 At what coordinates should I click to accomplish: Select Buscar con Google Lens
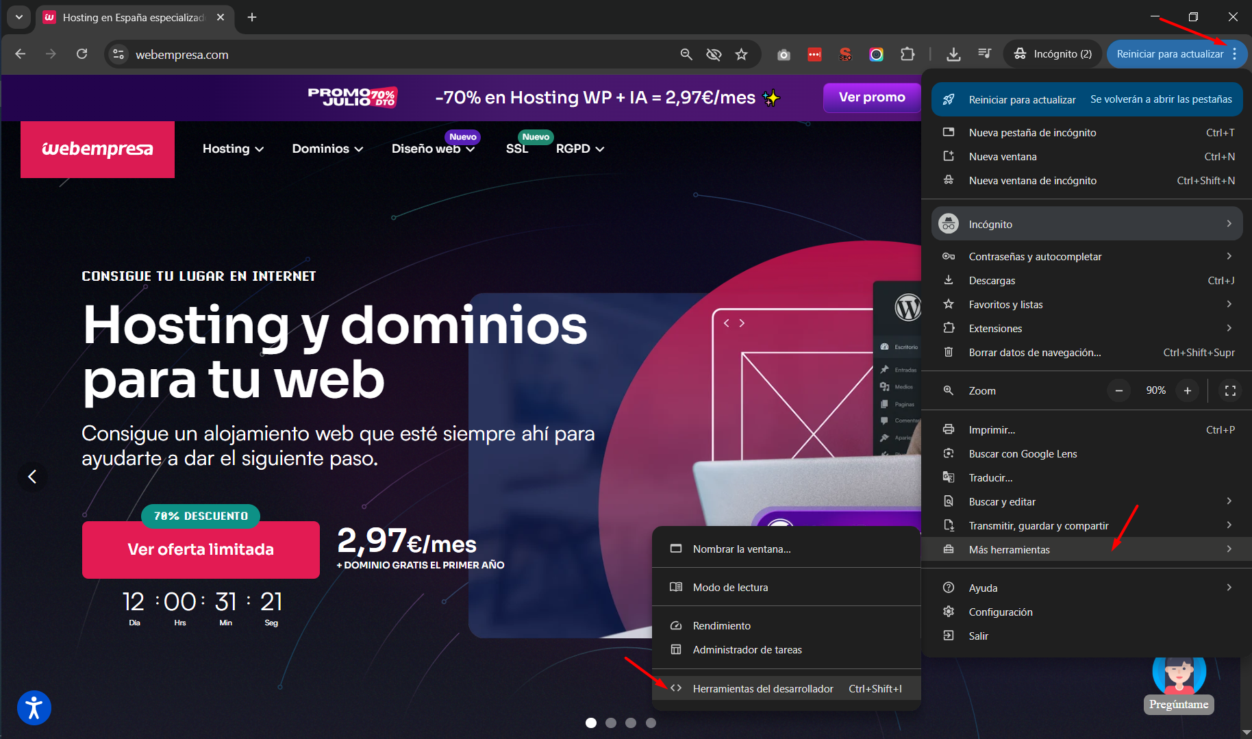point(1087,453)
